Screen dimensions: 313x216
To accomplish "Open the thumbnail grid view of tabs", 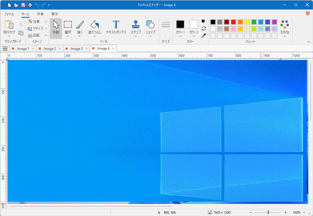I will coord(5,49).
